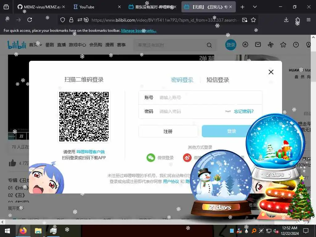Open the messages envelope icon
316x237 pixels.
click(258, 44)
